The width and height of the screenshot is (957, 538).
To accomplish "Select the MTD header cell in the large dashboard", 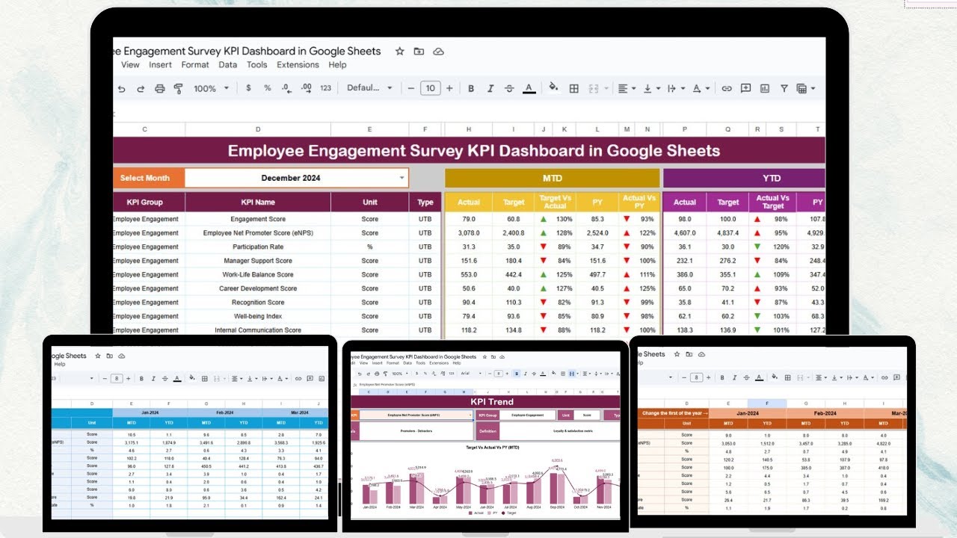I will tap(552, 178).
